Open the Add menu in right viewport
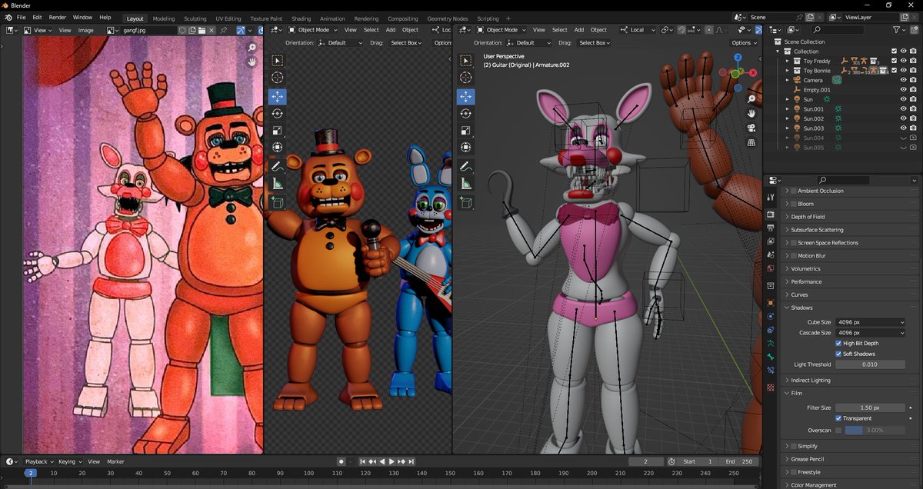The height and width of the screenshot is (489, 923). click(578, 30)
